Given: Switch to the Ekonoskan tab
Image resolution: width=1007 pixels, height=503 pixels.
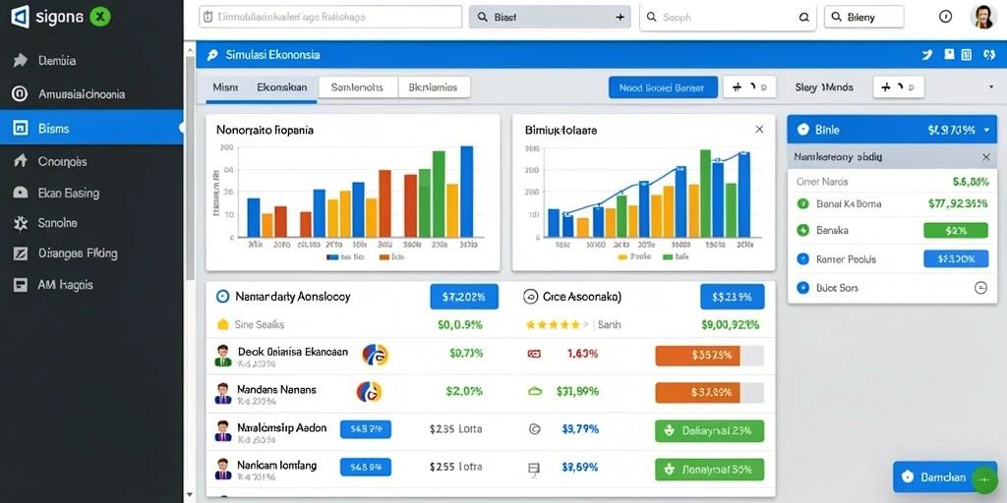Looking at the screenshot, I should 282,87.
